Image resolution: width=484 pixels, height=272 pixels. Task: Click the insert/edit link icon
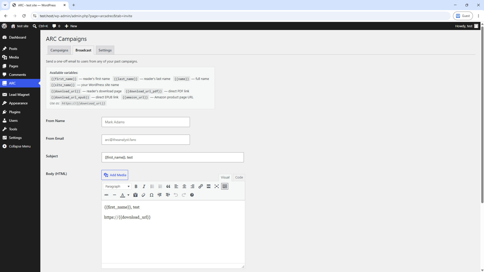pyautogui.click(x=201, y=187)
